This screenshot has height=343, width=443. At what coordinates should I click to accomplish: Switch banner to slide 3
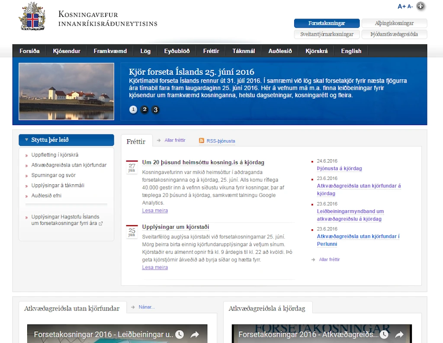(x=155, y=109)
